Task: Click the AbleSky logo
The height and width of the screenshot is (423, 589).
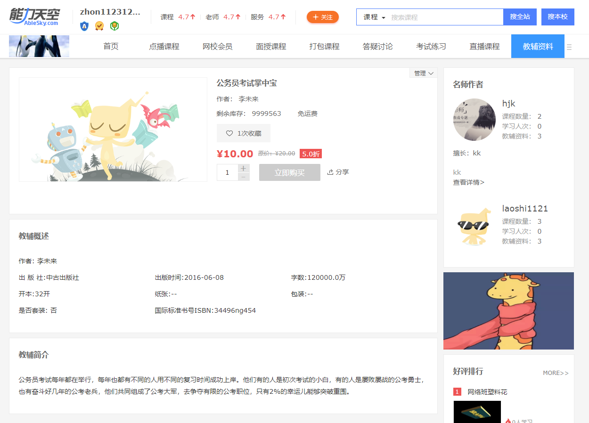Action: click(35, 17)
